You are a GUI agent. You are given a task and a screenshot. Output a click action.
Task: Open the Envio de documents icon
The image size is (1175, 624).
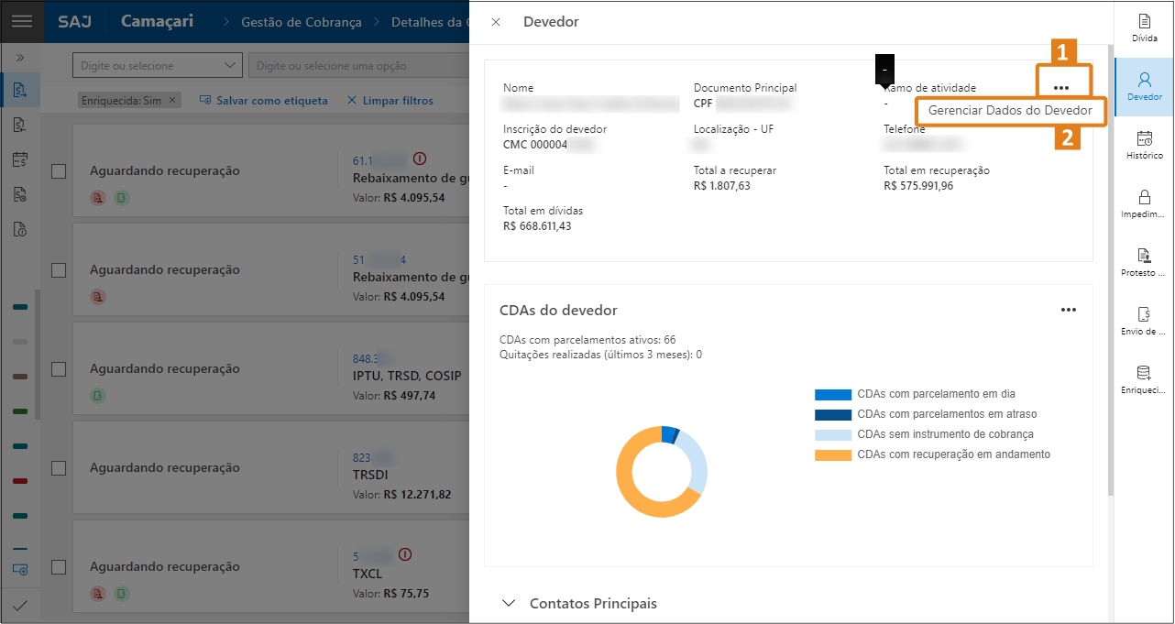[1144, 320]
